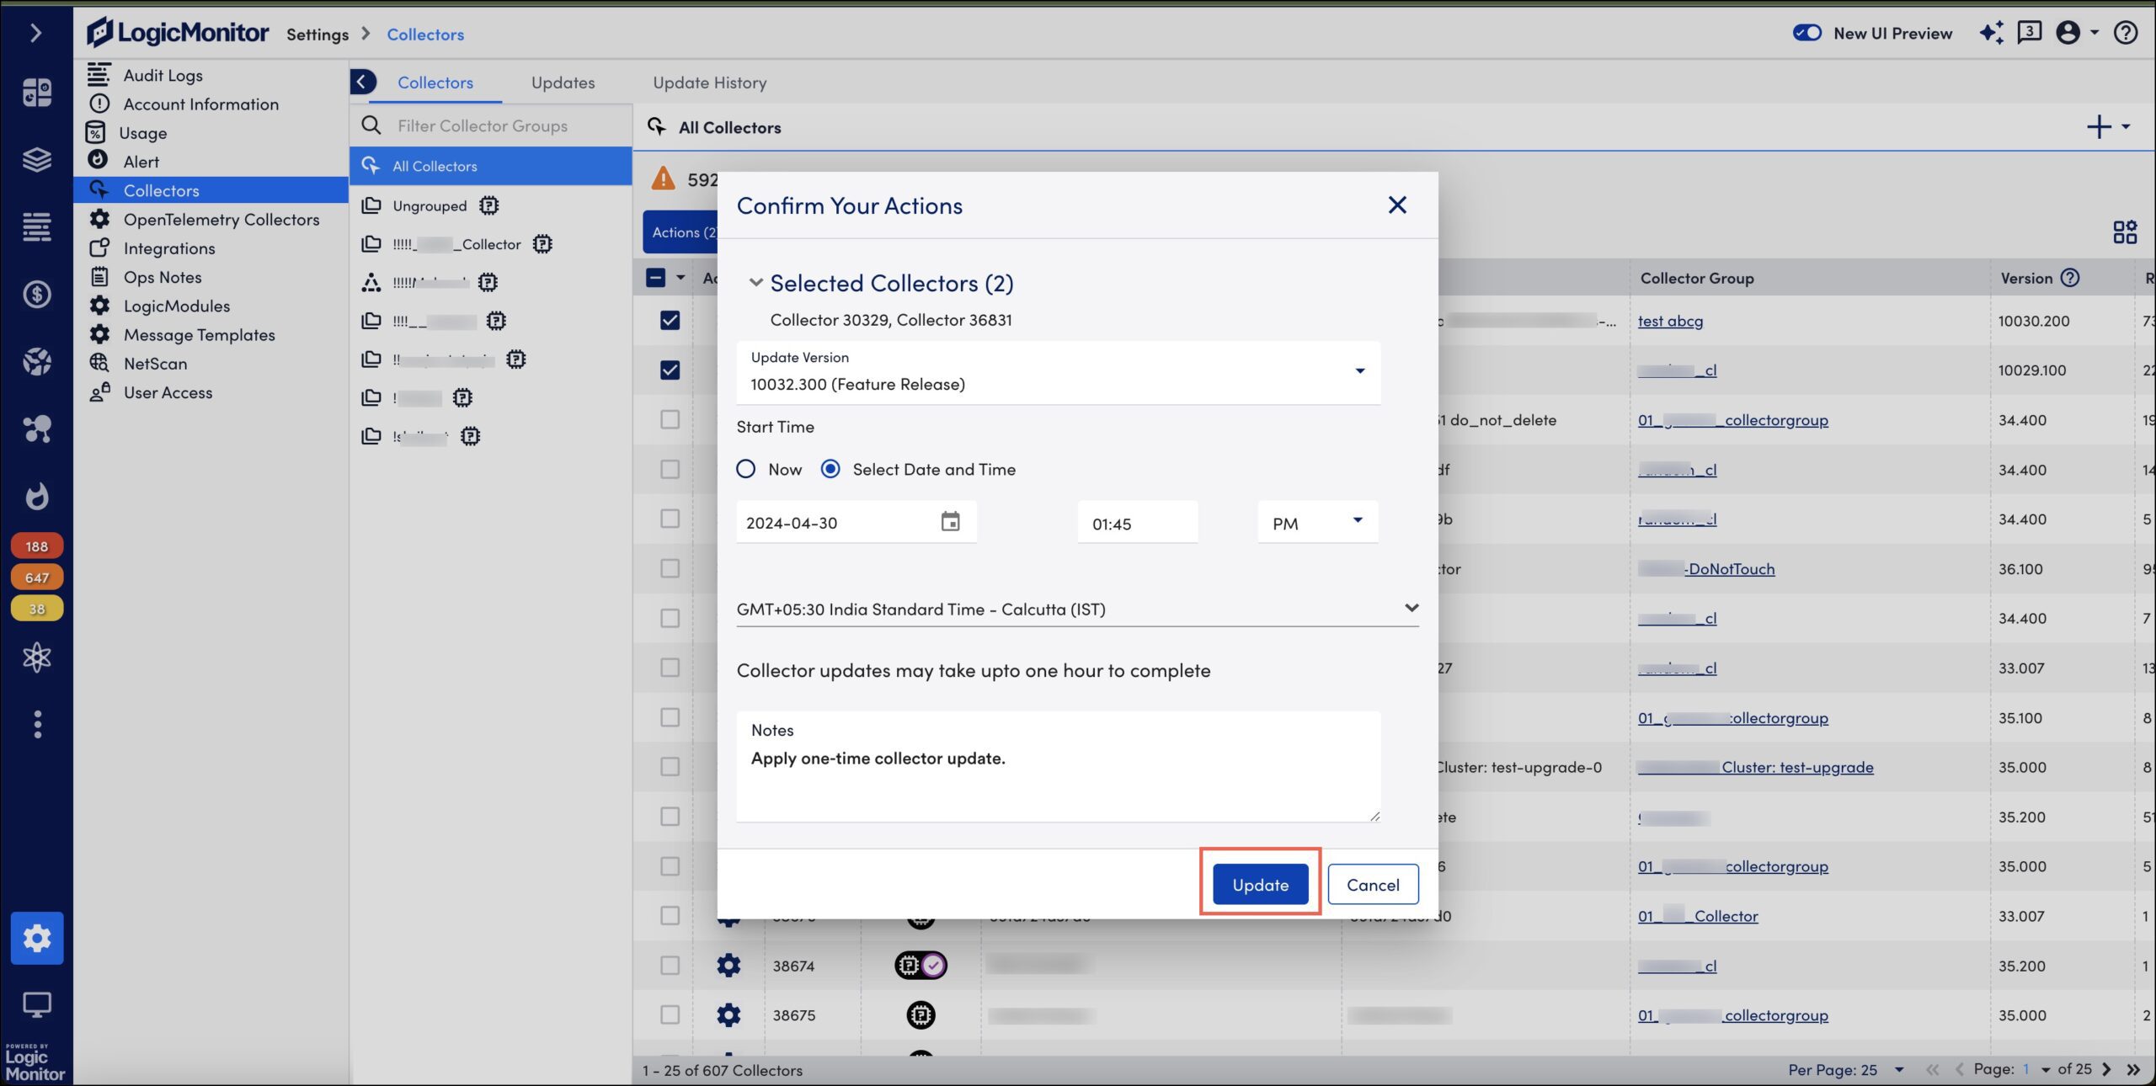This screenshot has height=1086, width=2156.
Task: Expand the left navigation sidebar arrow
Action: coord(35,33)
